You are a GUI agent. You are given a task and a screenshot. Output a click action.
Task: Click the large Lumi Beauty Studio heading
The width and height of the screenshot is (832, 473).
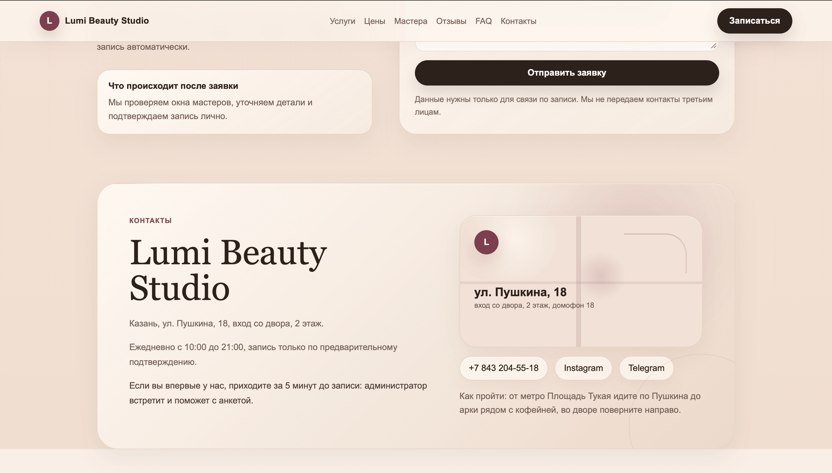228,270
